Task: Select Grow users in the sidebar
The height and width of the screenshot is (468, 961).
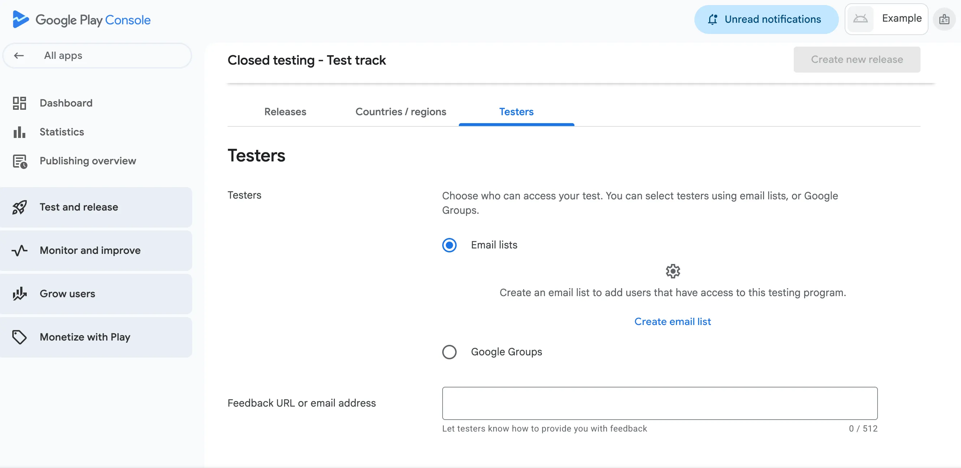Action: coord(68,294)
